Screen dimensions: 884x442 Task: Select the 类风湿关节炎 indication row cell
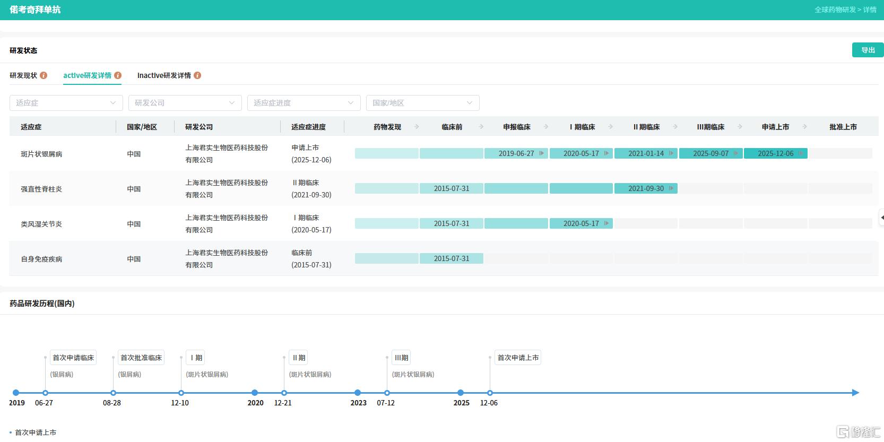pyautogui.click(x=41, y=224)
